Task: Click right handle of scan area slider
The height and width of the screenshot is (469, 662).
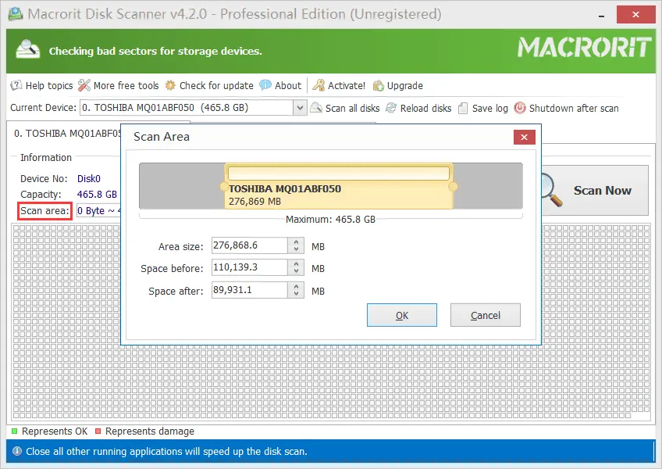Action: click(453, 187)
